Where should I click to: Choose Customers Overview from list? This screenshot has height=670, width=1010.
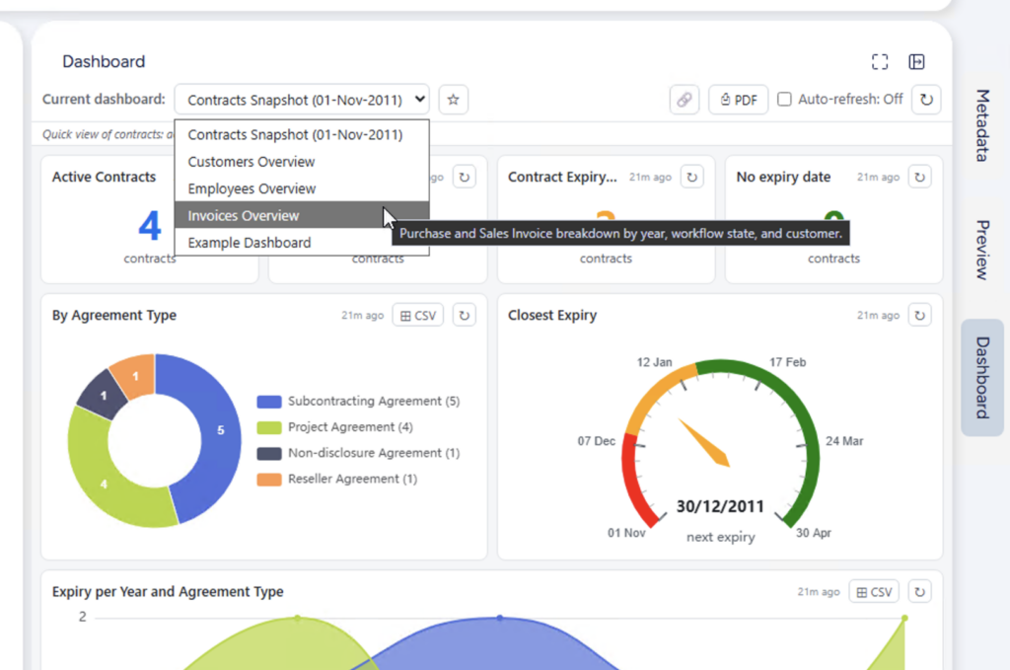point(302,162)
